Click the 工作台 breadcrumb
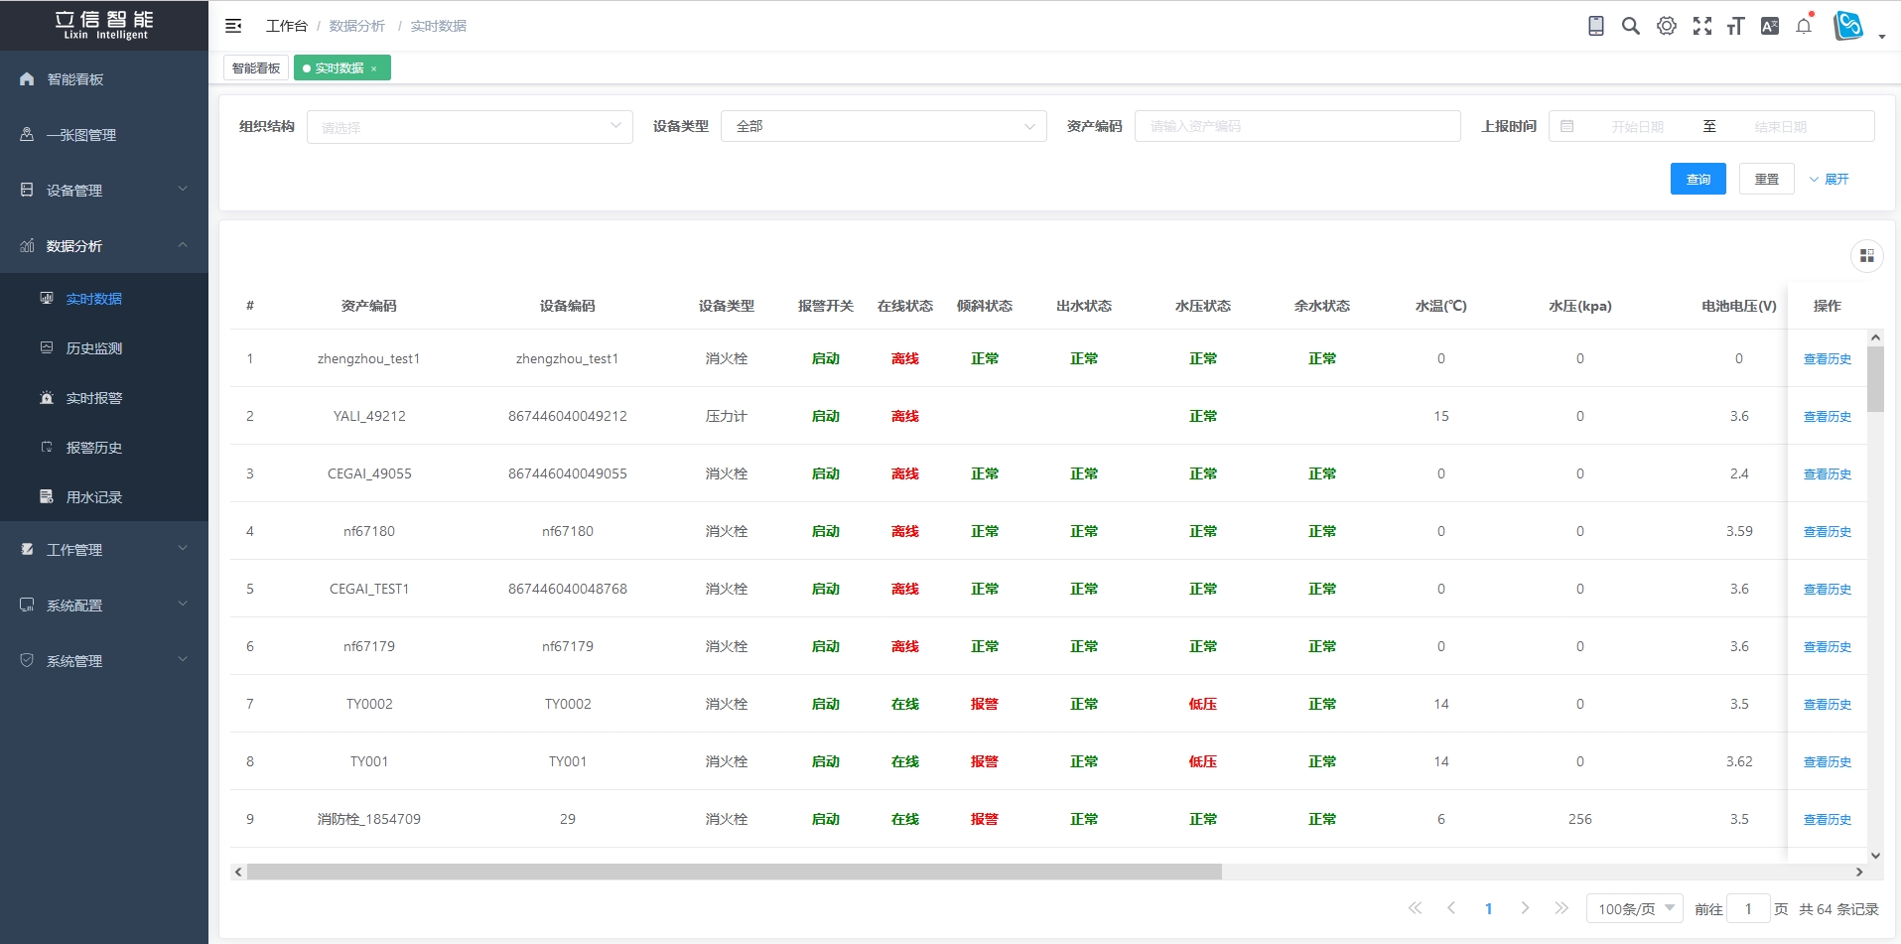The image size is (1901, 944). pyautogui.click(x=287, y=26)
